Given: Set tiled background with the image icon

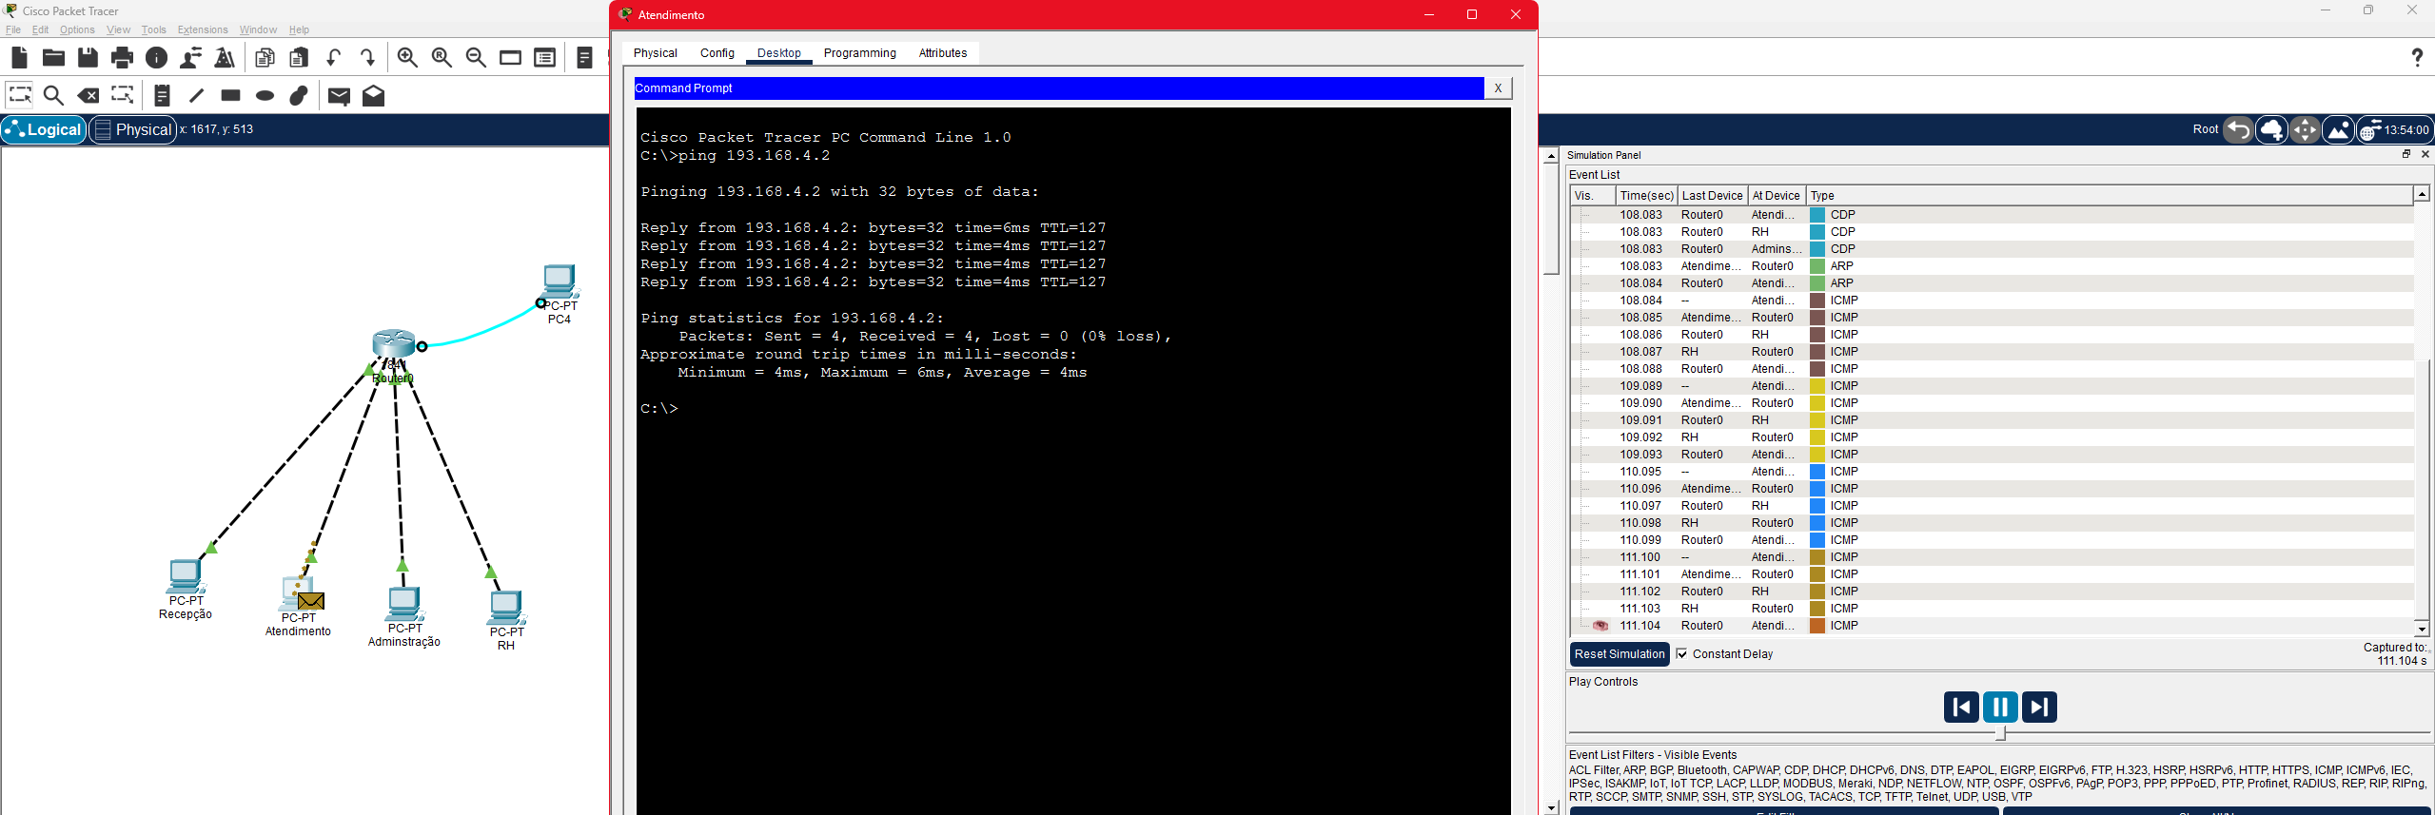Looking at the screenshot, I should 2338,129.
